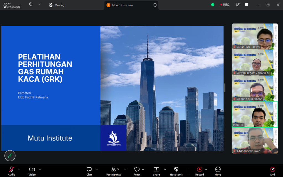Click the Pemateri label on the slide
Screen dimensions: 283x177
pos(25,93)
